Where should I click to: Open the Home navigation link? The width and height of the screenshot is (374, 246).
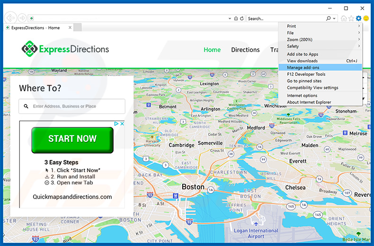[212, 50]
